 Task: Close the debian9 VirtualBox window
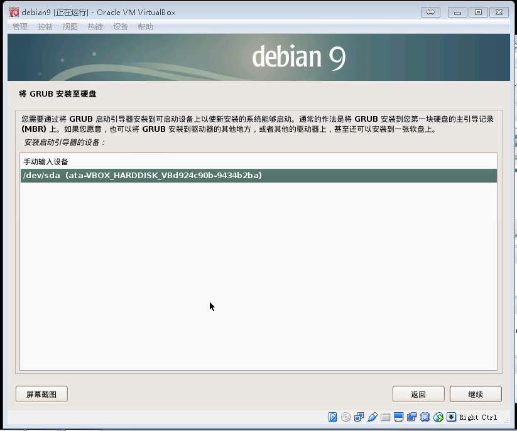pos(499,12)
